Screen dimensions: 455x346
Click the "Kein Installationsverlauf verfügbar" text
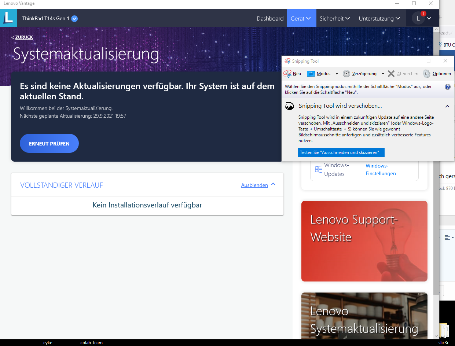click(147, 205)
